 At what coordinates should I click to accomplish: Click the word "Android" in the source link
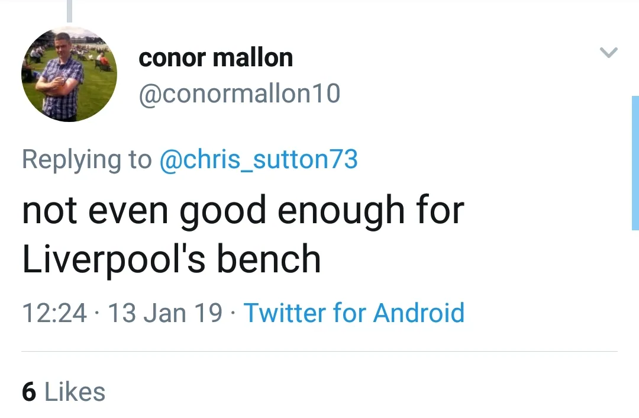419,313
